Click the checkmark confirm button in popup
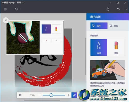 point(56,41)
